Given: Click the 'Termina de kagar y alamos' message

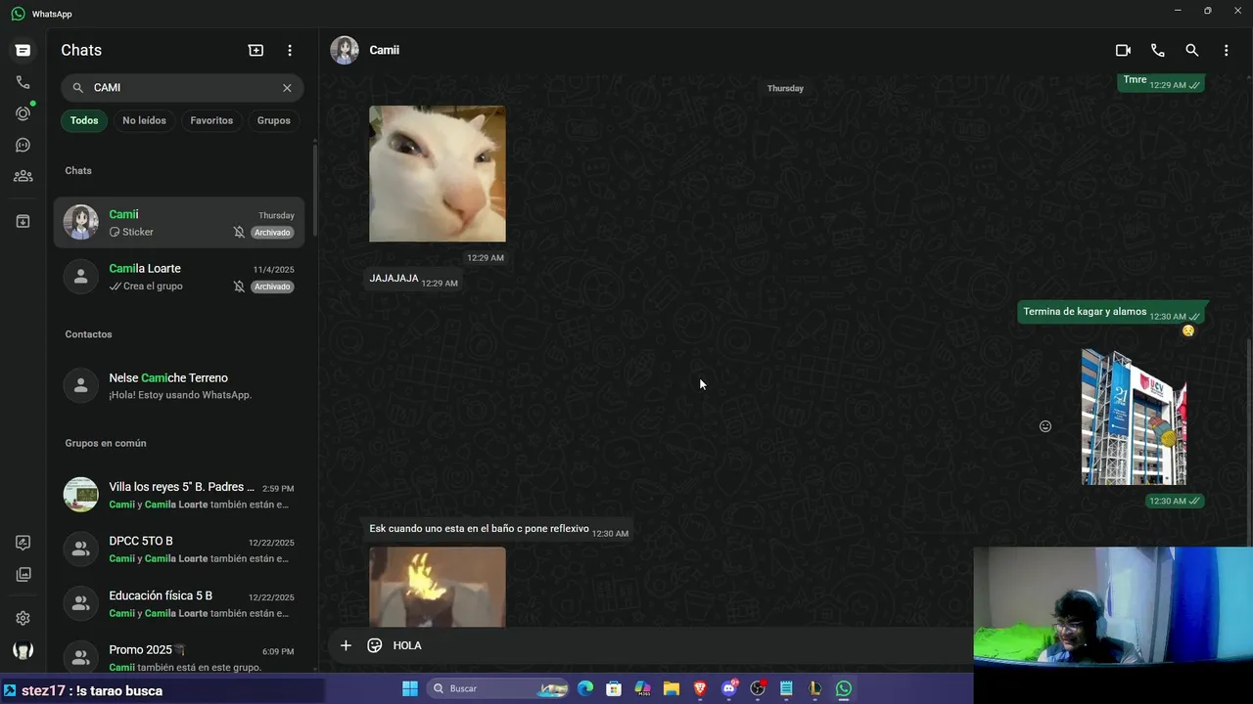Looking at the screenshot, I should (1112, 313).
